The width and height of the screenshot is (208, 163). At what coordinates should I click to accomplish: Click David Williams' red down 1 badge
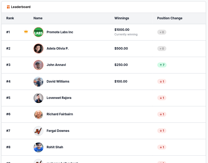162,81
